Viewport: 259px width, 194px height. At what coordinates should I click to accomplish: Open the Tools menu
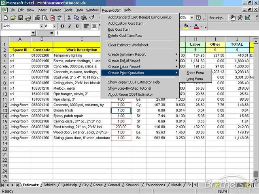click(68, 10)
